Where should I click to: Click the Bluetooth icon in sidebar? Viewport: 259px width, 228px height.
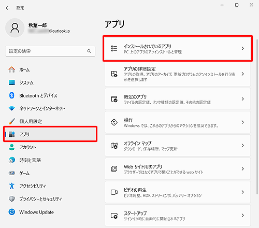point(12,95)
